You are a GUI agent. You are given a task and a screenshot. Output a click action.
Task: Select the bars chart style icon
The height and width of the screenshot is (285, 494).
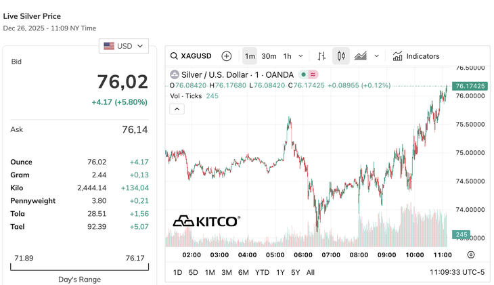(321, 56)
